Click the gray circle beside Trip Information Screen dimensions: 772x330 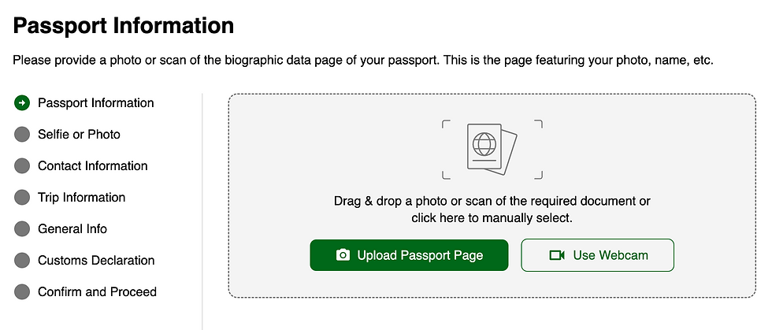22,198
